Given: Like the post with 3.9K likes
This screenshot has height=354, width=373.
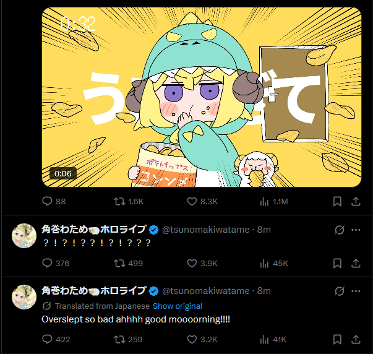Looking at the screenshot, I should point(192,263).
